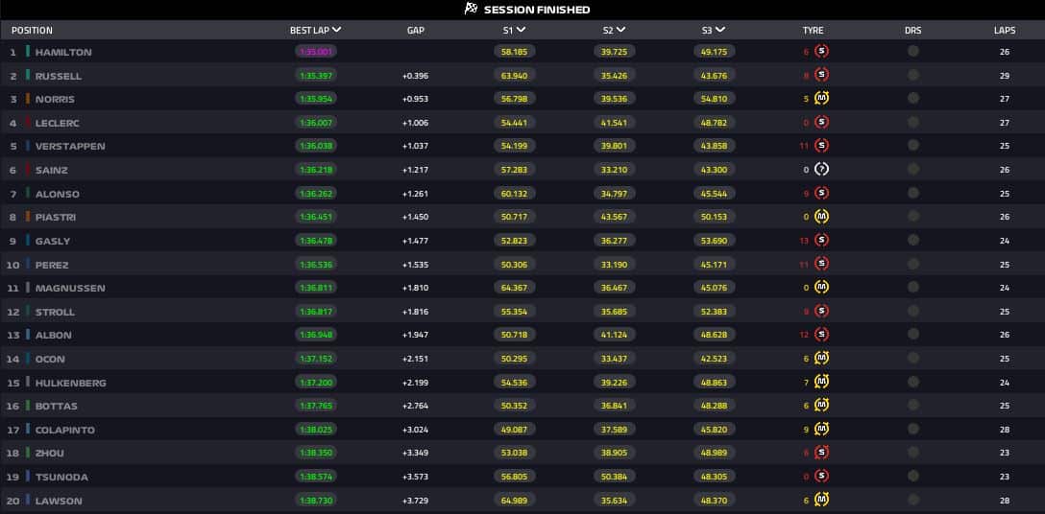Click Hamilton's purple best lap time
1045x514 pixels.
pyautogui.click(x=316, y=51)
